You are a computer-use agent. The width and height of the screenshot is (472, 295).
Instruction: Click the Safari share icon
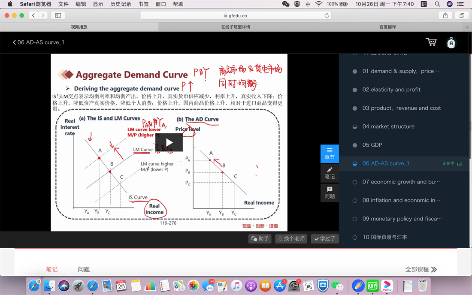click(x=445, y=15)
